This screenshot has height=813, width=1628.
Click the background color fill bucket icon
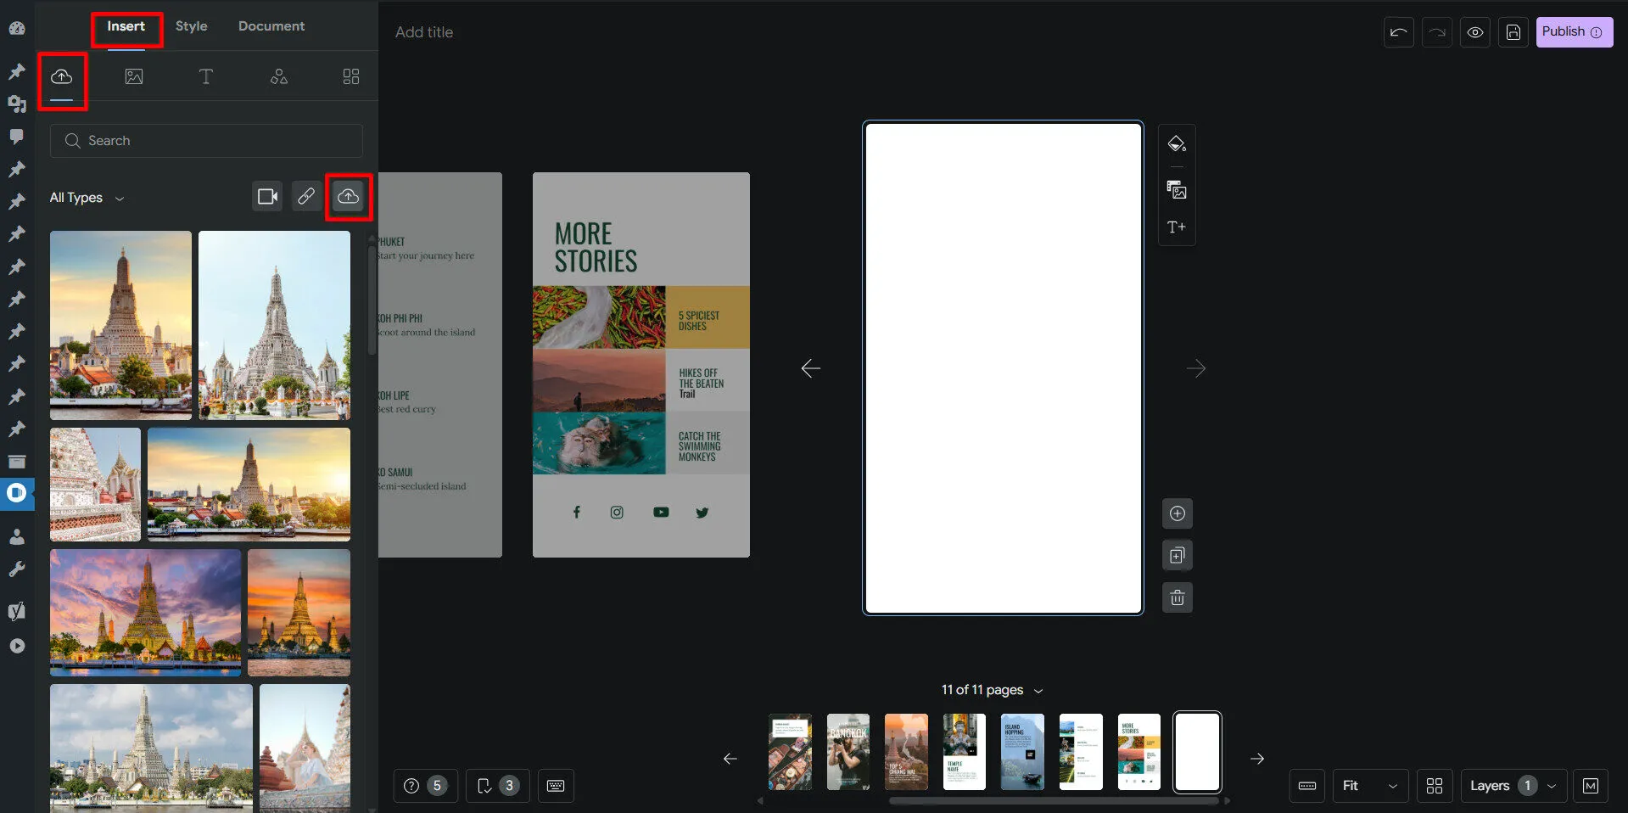pyautogui.click(x=1177, y=143)
